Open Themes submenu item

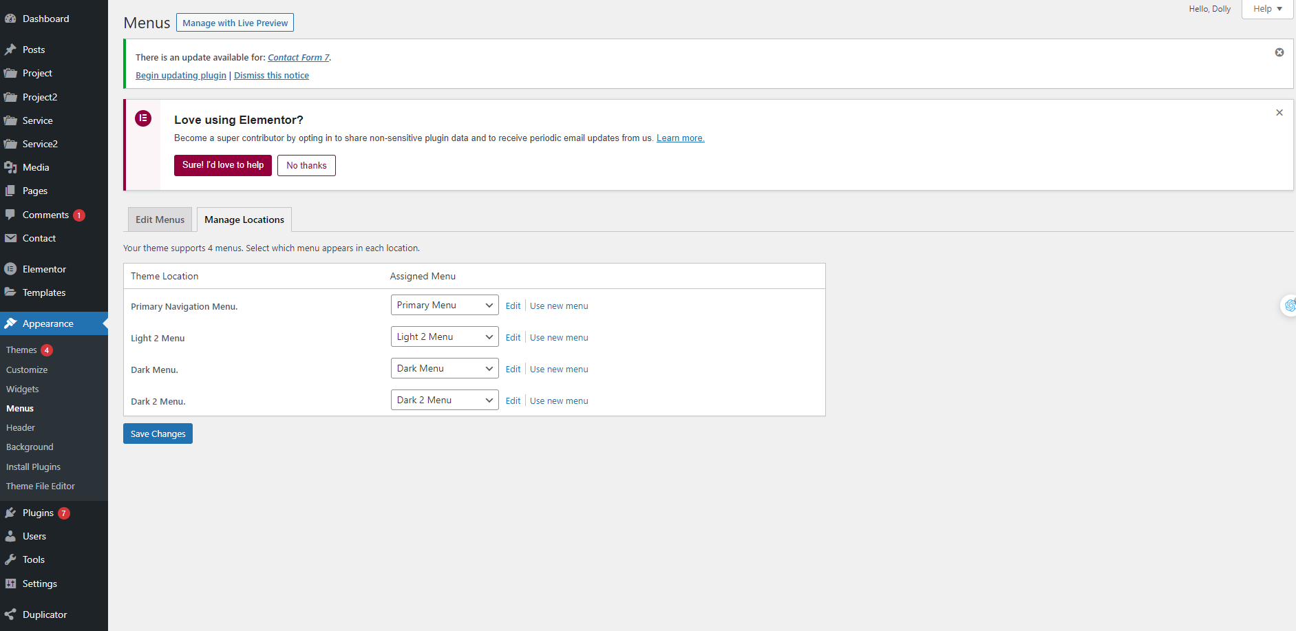click(21, 350)
